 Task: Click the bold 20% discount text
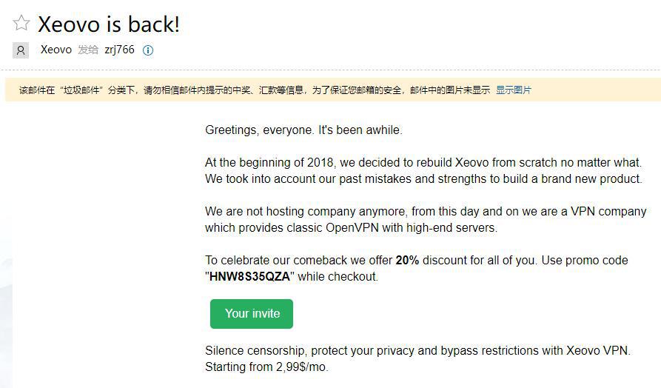[407, 261]
